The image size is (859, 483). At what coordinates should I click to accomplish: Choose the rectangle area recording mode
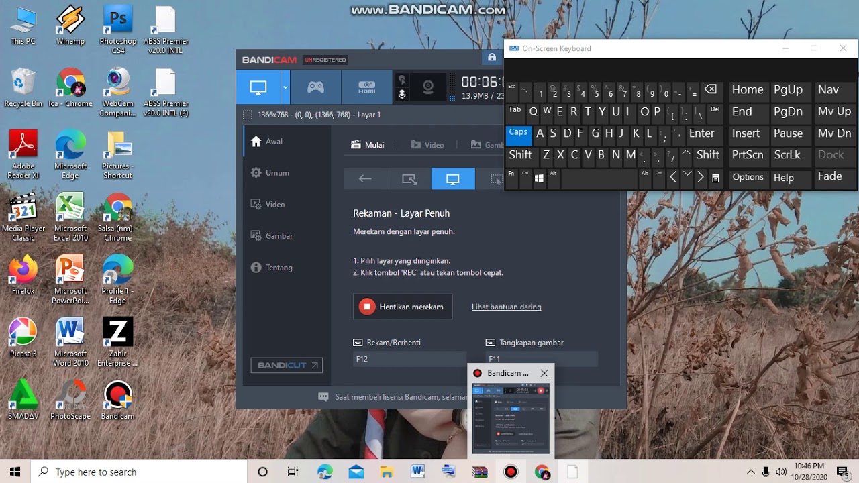tap(409, 179)
